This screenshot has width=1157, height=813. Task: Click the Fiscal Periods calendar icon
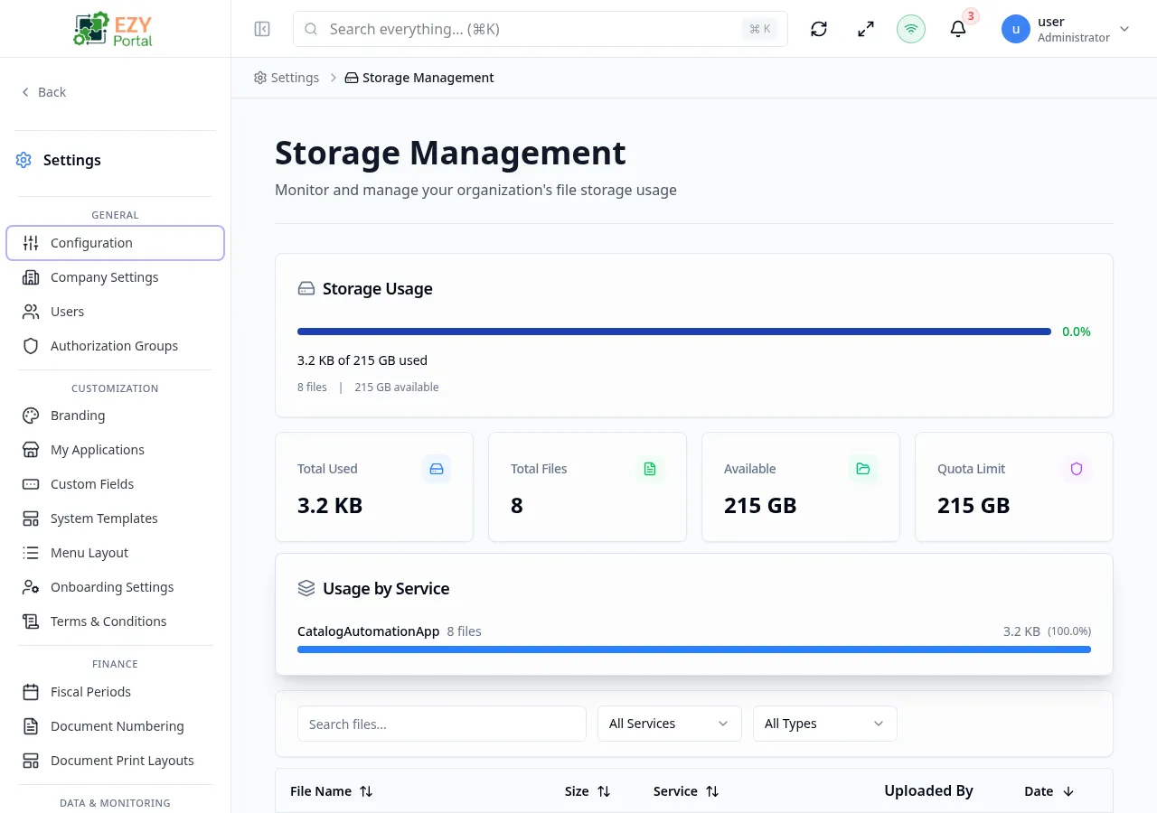coord(31,692)
